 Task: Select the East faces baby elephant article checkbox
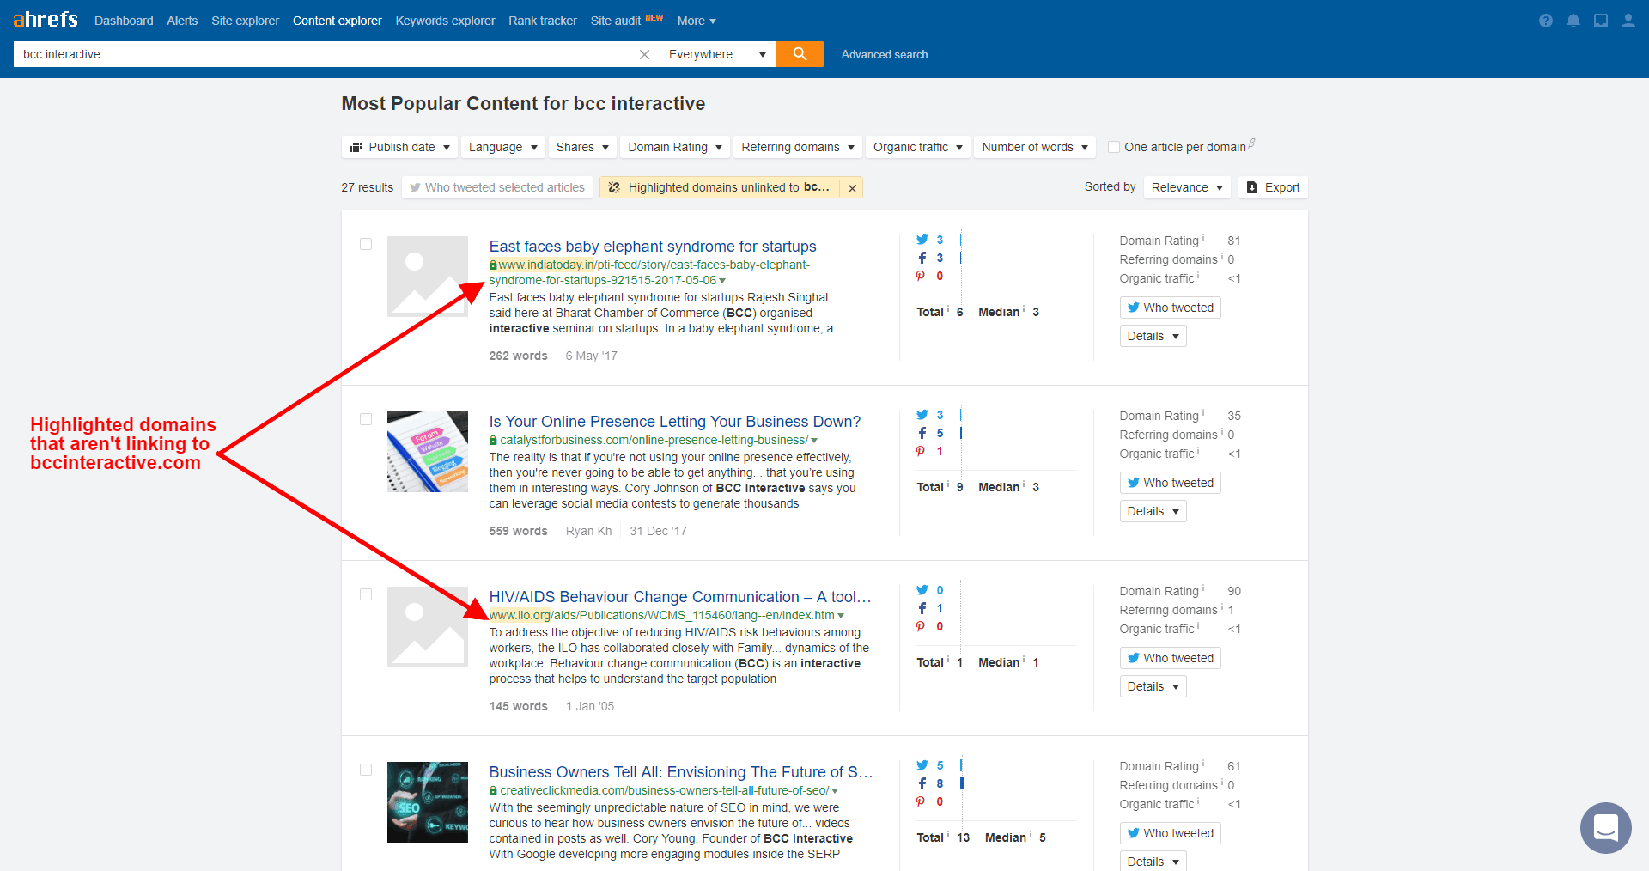pyautogui.click(x=366, y=244)
